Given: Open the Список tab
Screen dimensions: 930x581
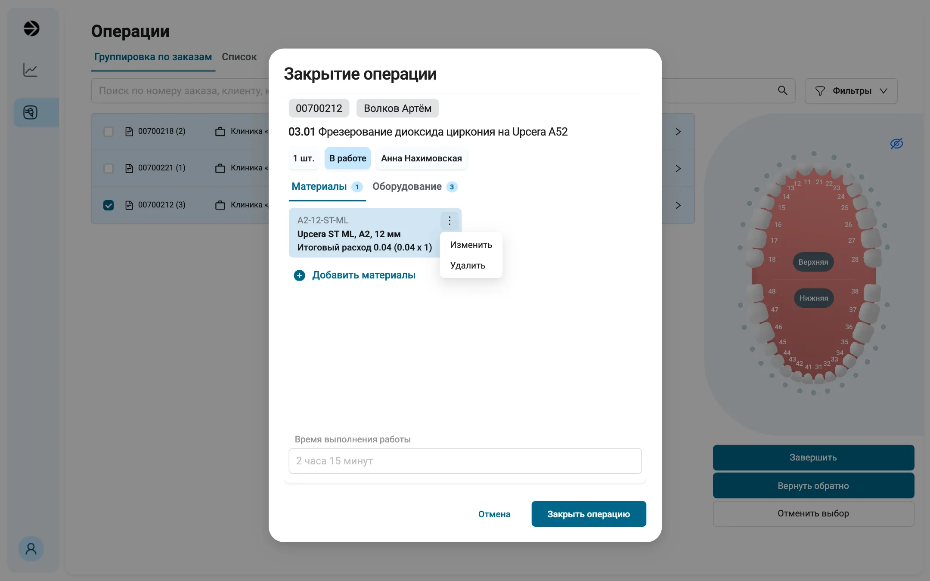Looking at the screenshot, I should pos(239,57).
